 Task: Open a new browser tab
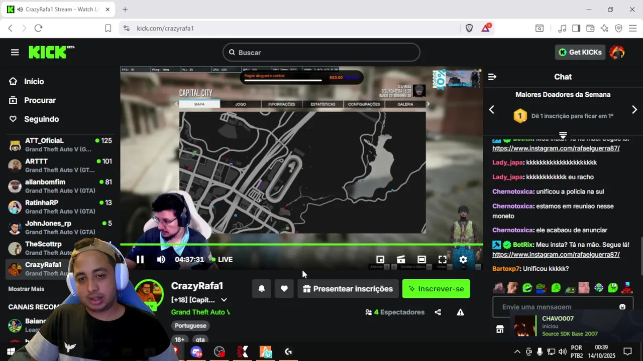click(125, 10)
